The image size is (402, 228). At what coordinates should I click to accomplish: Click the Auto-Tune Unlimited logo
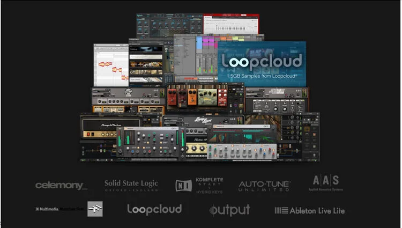coord(264,186)
